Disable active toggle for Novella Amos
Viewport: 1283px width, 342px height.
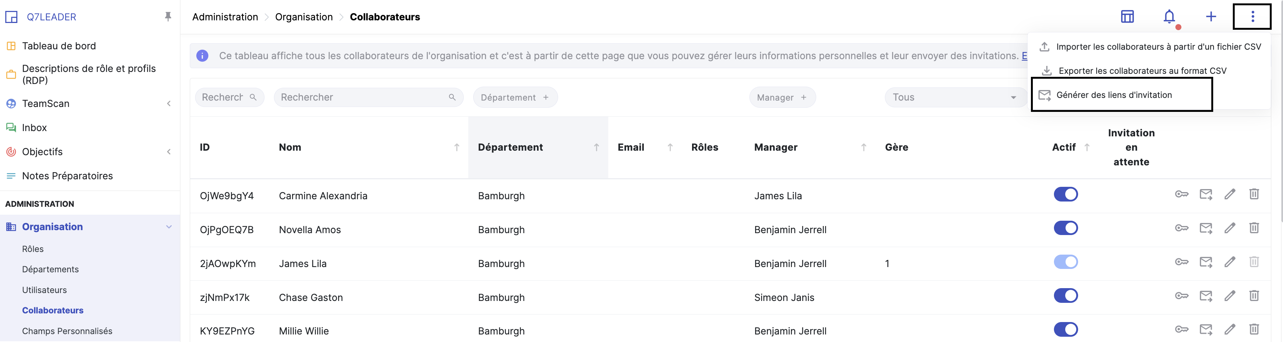click(x=1065, y=228)
